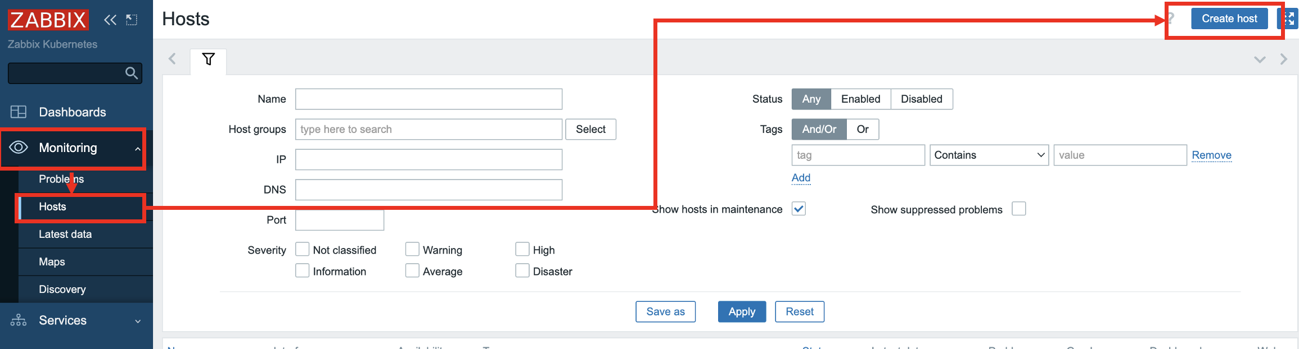The width and height of the screenshot is (1299, 349).
Task: Open Latest data in Monitoring menu
Action: (65, 234)
